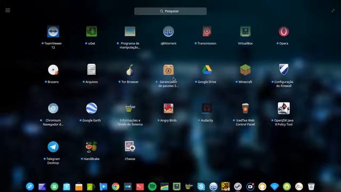This screenshot has width=341, height=192.
Task: Open IcedTea Web Control Panel
Action: coord(245,108)
